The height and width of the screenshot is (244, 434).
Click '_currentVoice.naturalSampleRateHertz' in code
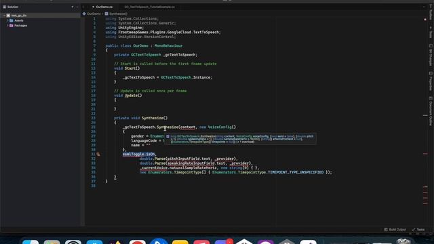tap(178, 167)
